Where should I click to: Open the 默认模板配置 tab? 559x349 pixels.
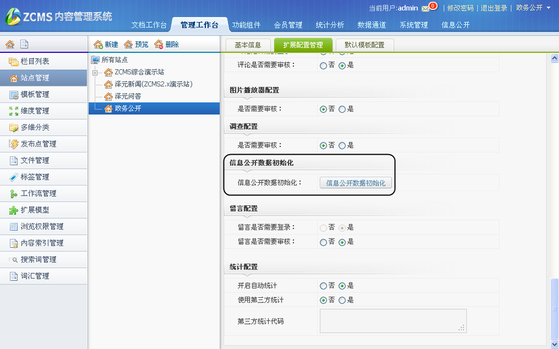364,44
